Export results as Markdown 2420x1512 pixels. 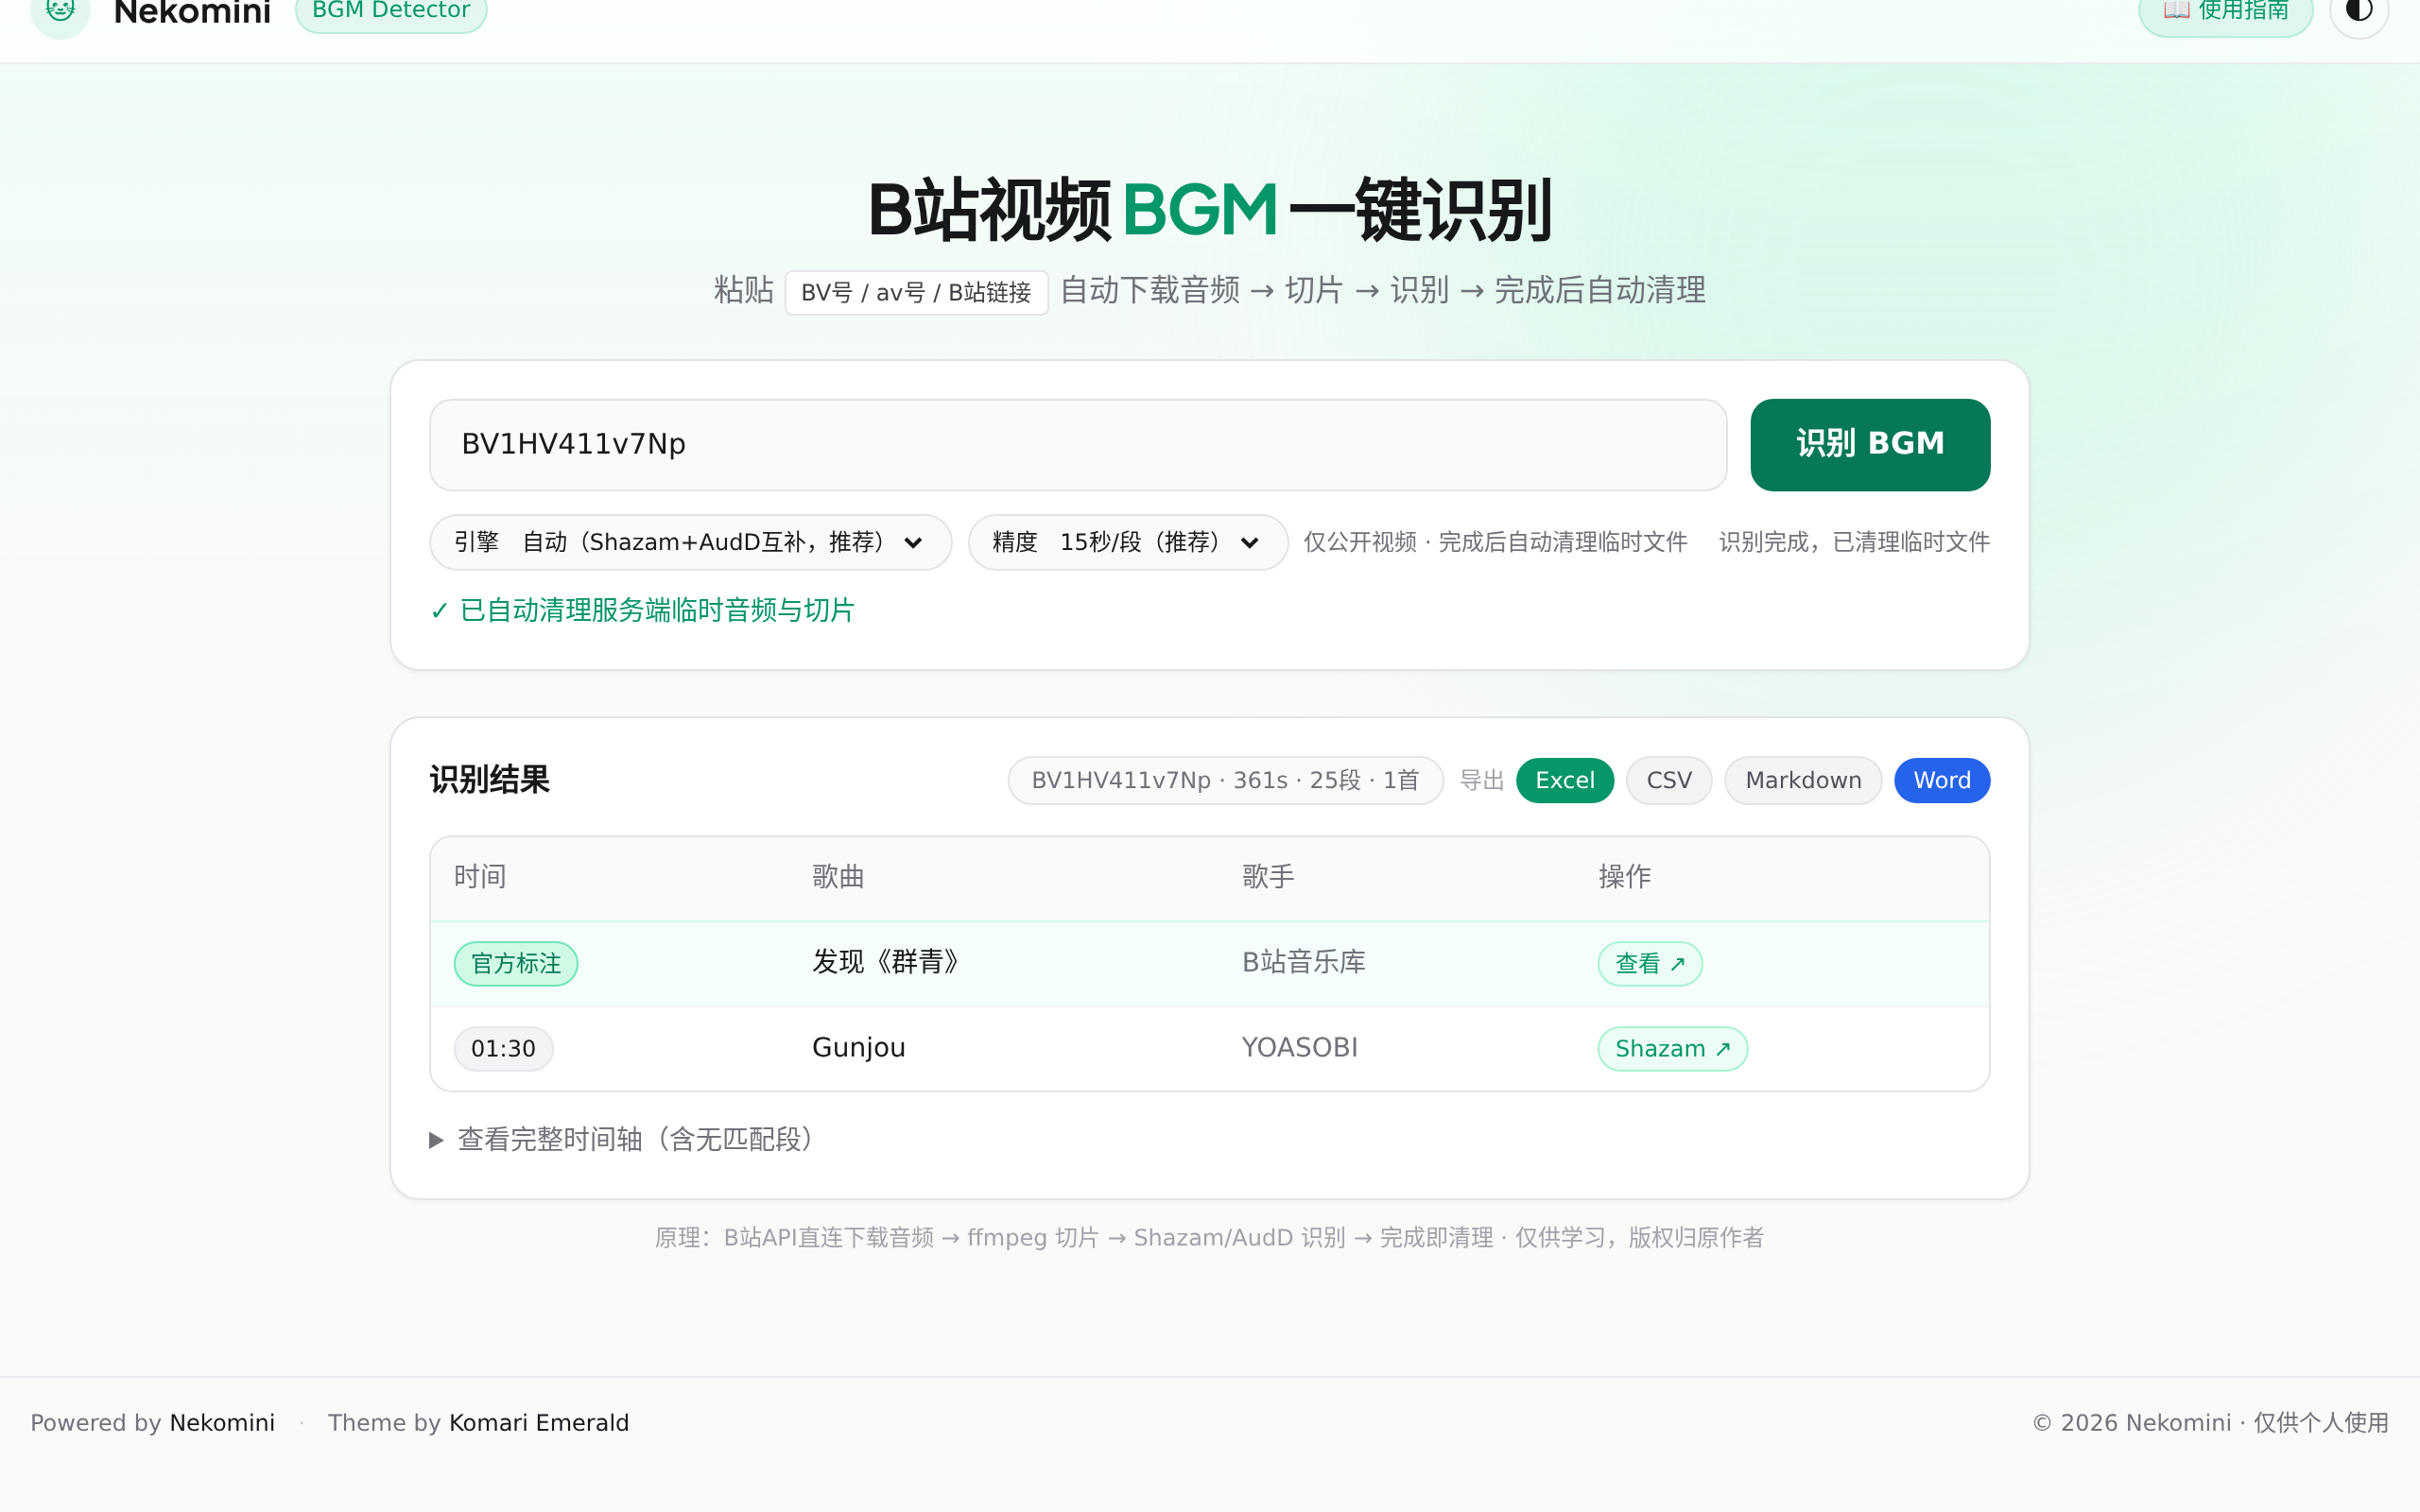coord(1803,780)
